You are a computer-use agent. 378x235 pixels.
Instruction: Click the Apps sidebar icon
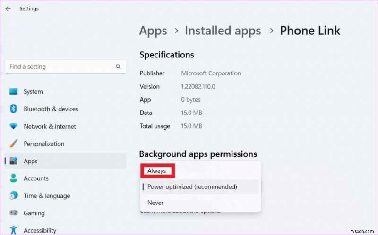coord(14,161)
